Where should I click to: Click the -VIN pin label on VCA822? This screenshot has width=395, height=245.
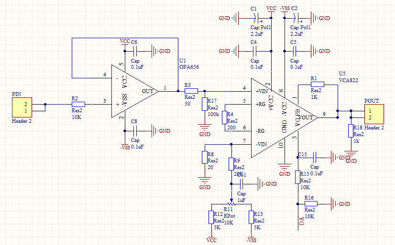pyautogui.click(x=261, y=144)
